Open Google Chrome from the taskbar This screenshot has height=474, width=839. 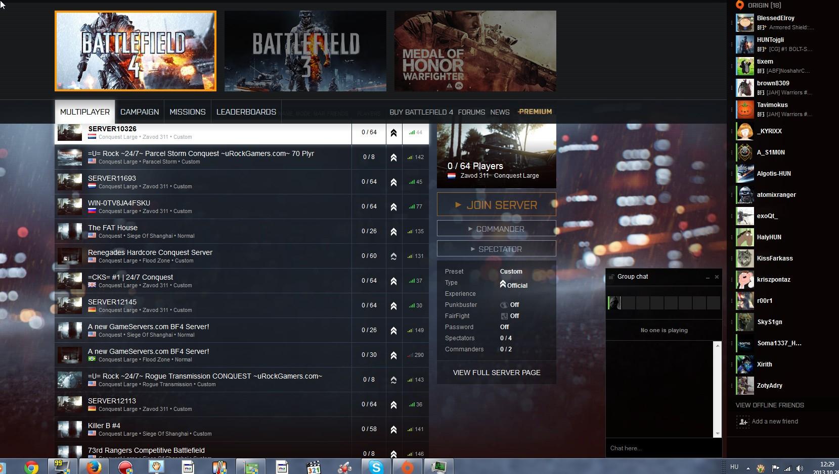(x=31, y=467)
